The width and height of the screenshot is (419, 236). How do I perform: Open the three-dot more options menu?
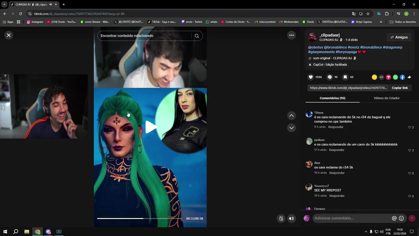[x=291, y=35]
